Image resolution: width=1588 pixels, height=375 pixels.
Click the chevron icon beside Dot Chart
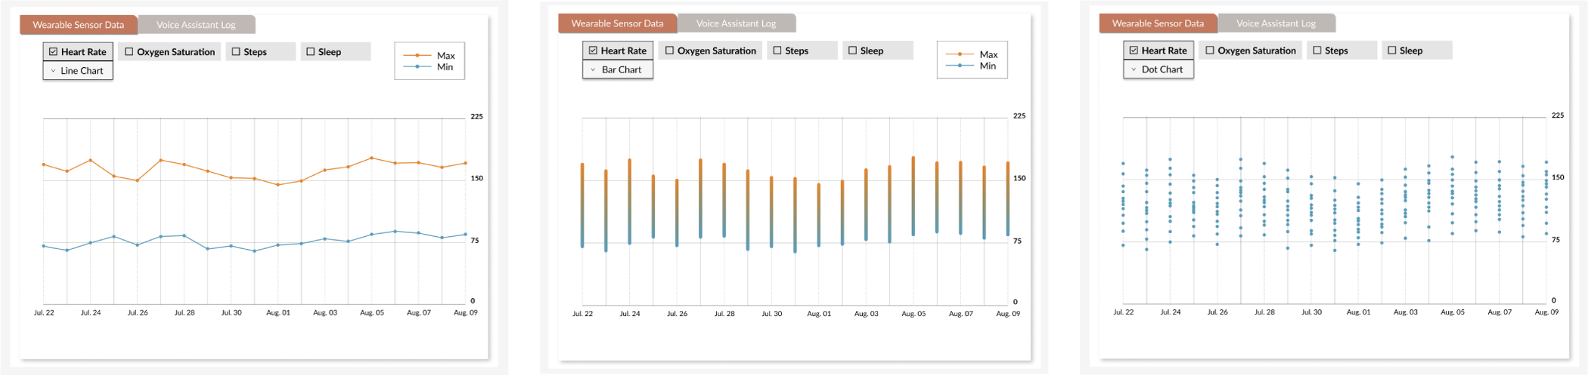[1134, 69]
